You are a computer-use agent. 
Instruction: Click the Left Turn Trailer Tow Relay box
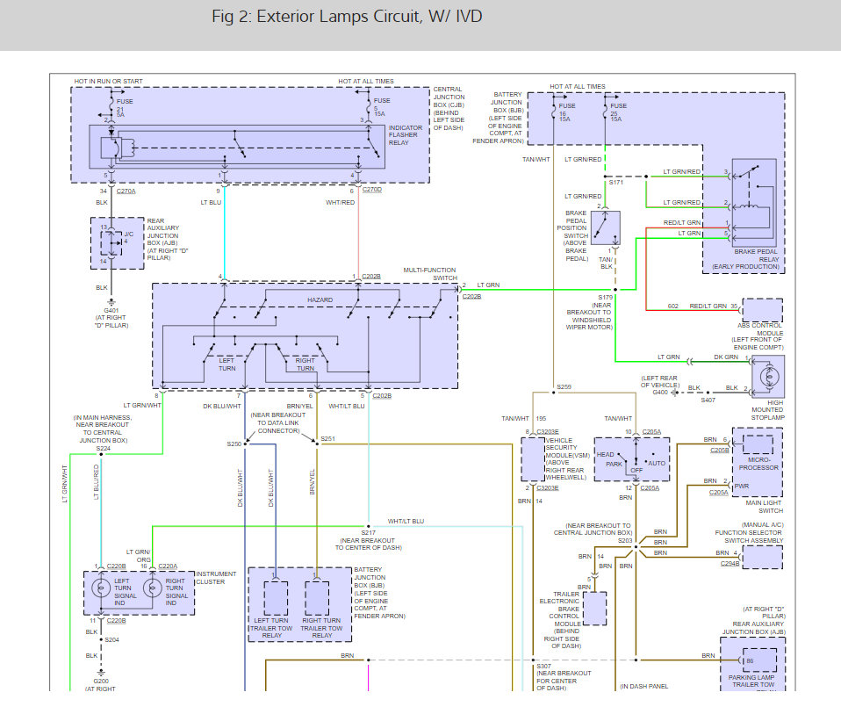(x=276, y=598)
